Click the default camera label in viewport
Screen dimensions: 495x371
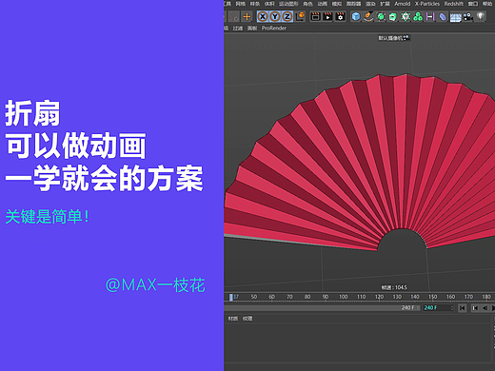pos(394,38)
